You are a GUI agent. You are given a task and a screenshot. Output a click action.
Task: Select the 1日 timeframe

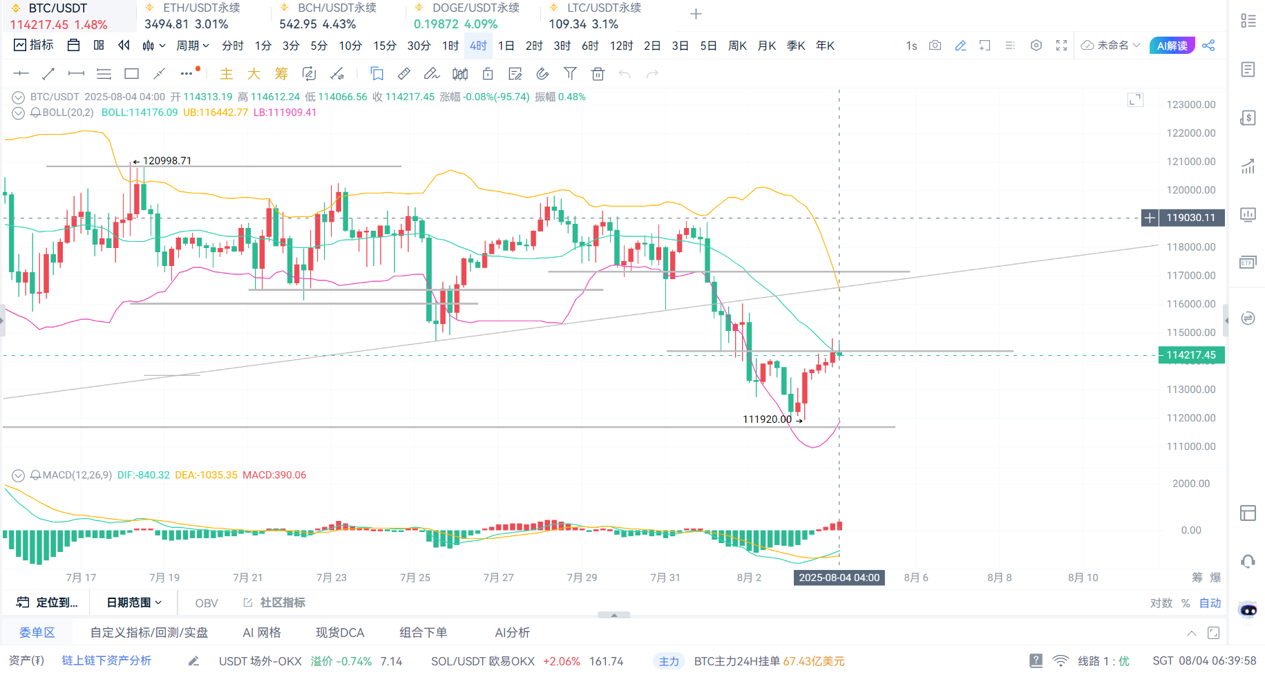pyautogui.click(x=506, y=46)
